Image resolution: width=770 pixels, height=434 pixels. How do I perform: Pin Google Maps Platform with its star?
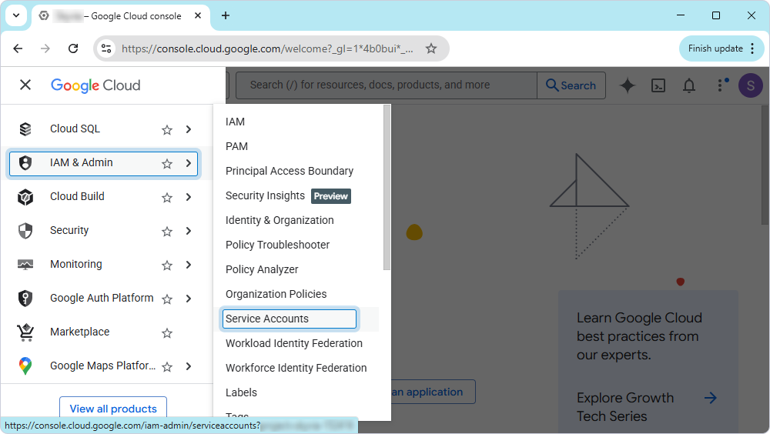point(167,367)
